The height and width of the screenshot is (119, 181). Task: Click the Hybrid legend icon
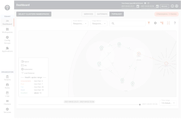click(22, 61)
